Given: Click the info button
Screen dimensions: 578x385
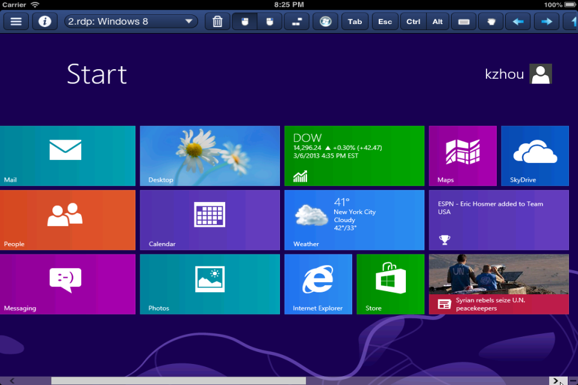Looking at the screenshot, I should [x=45, y=22].
